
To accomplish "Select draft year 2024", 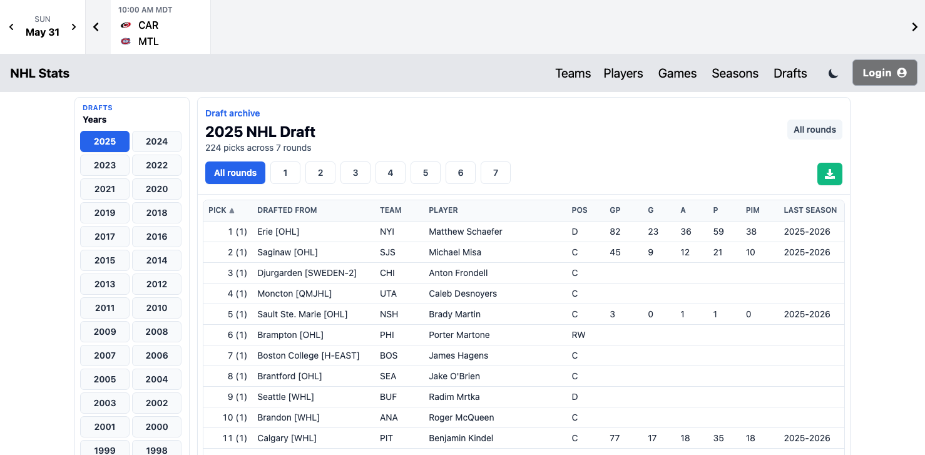I will pos(156,141).
